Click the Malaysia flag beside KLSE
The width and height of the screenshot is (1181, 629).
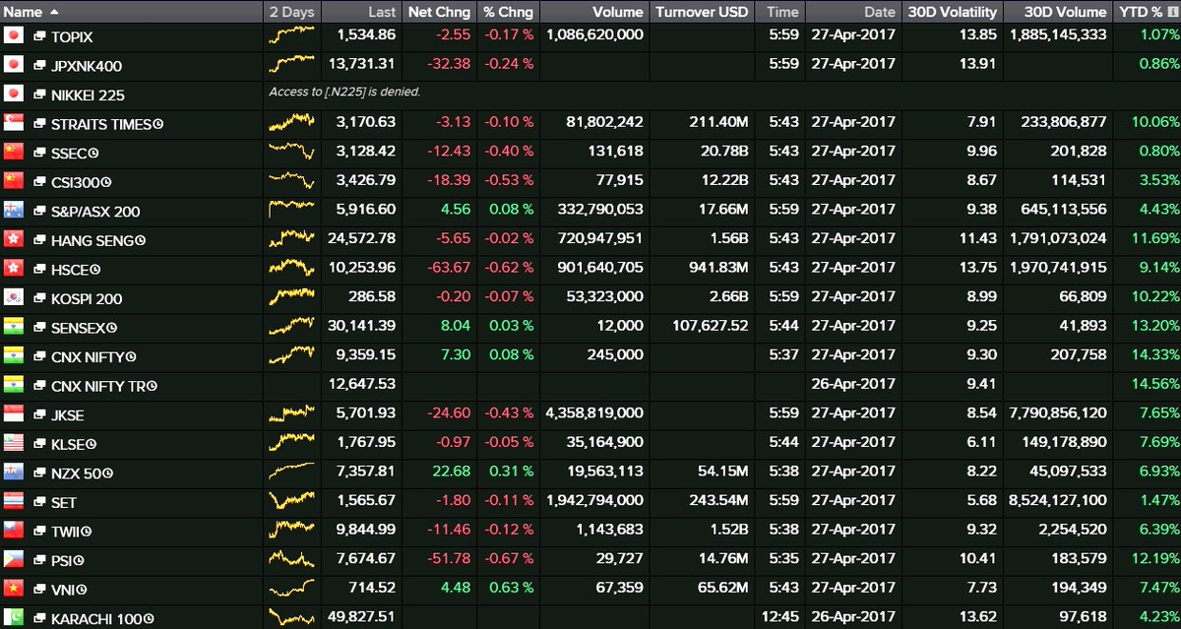tap(14, 443)
